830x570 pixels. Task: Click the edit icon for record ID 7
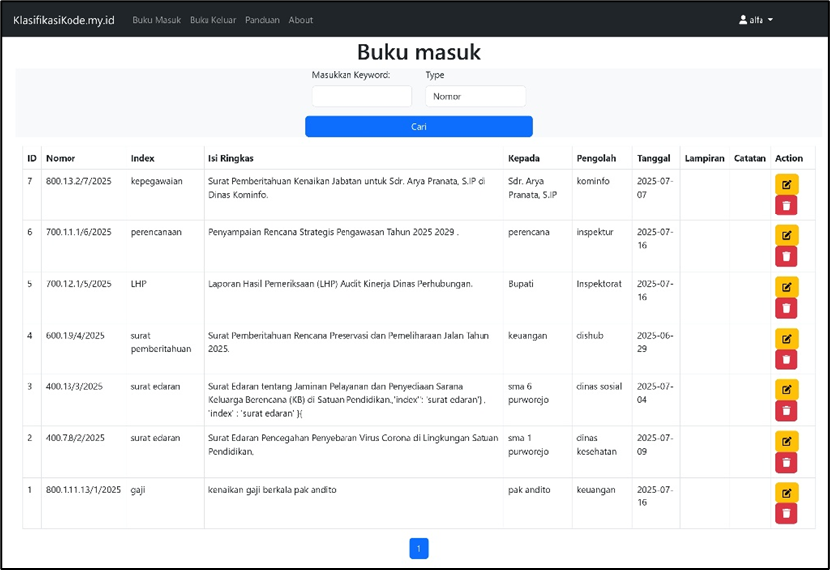coord(786,184)
